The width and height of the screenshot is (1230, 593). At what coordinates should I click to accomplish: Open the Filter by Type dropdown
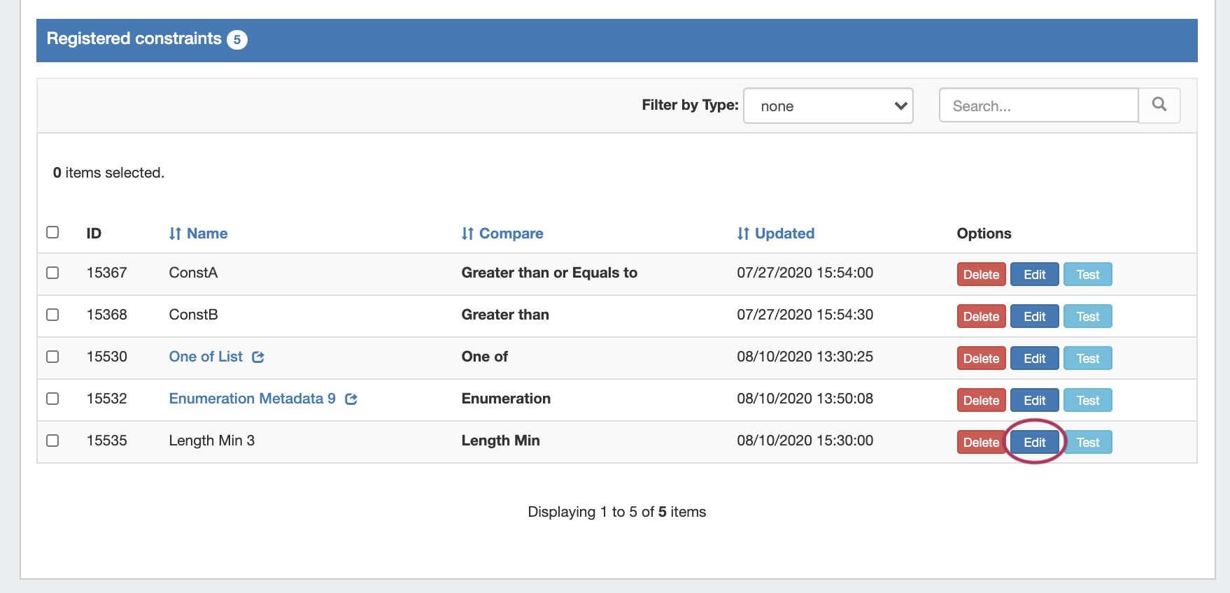(828, 106)
